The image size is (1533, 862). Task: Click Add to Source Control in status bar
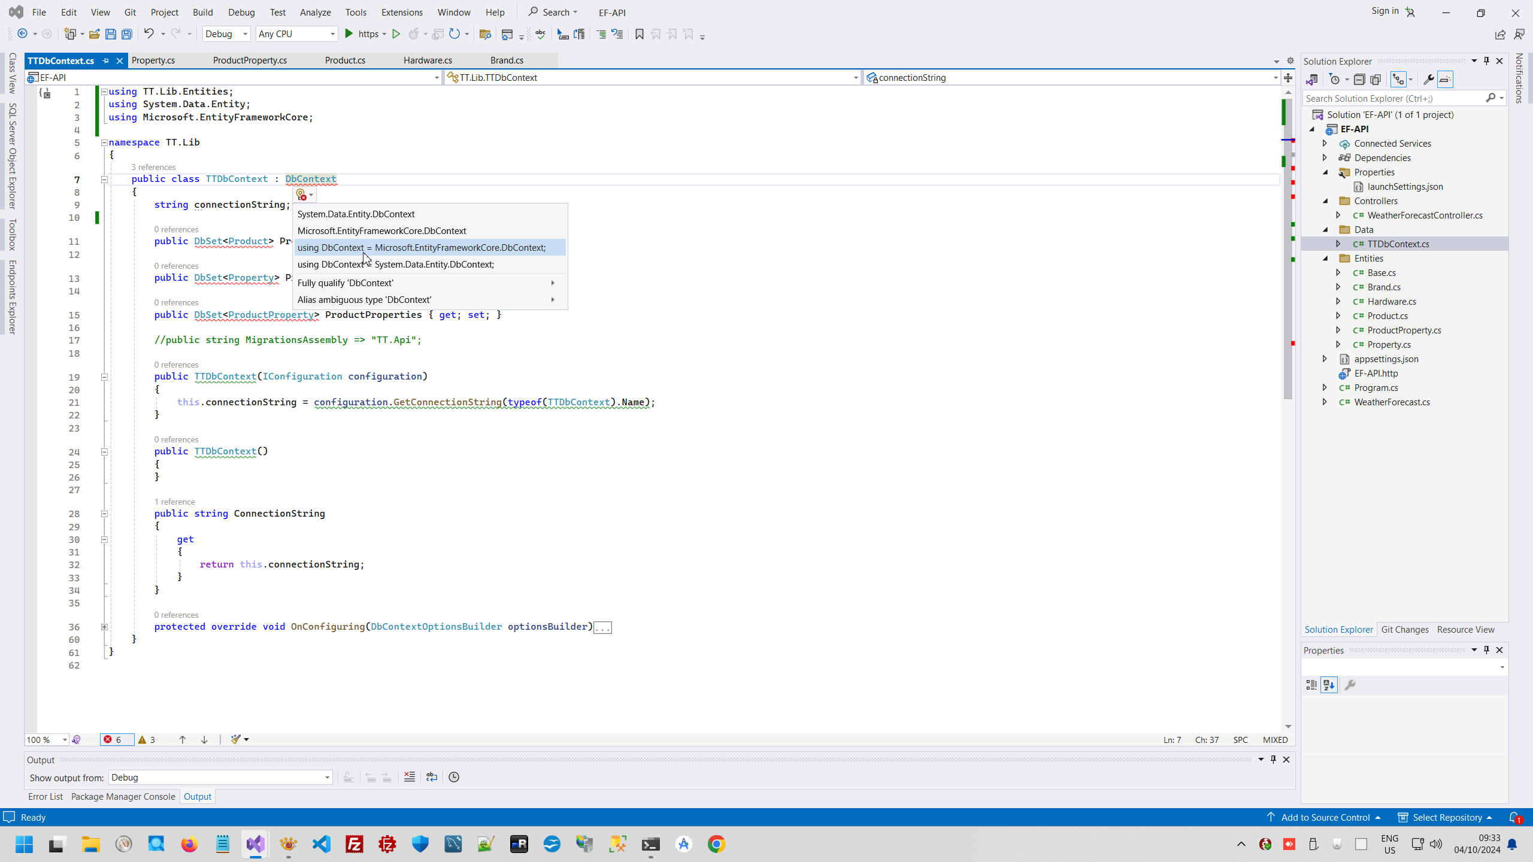1325,817
